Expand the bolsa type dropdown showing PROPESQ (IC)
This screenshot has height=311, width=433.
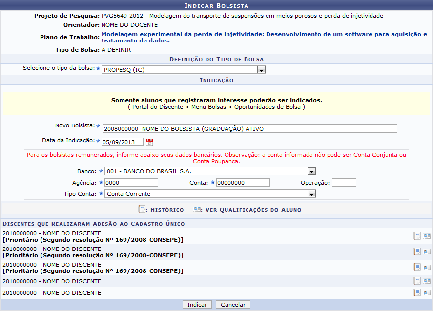(262, 70)
